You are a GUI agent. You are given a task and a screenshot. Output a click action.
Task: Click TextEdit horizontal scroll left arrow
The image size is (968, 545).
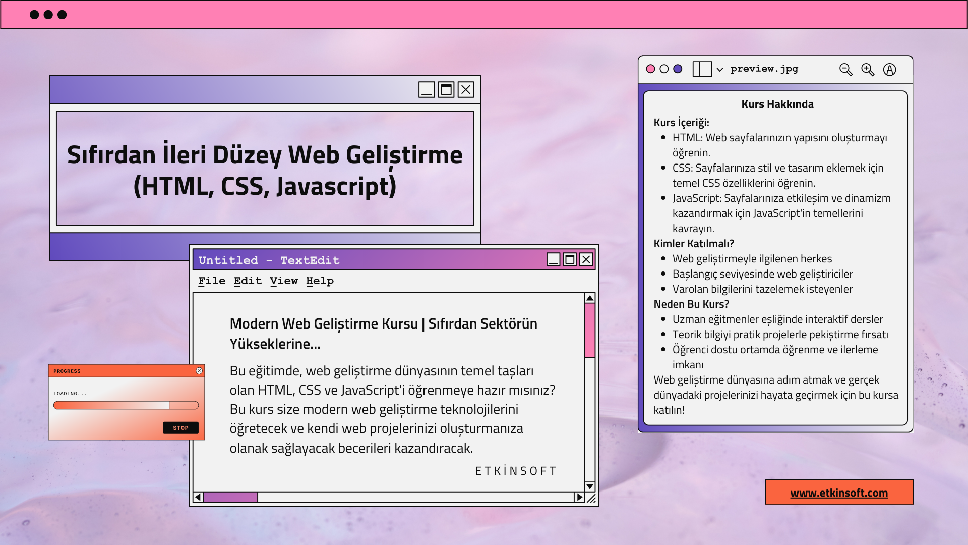[198, 497]
